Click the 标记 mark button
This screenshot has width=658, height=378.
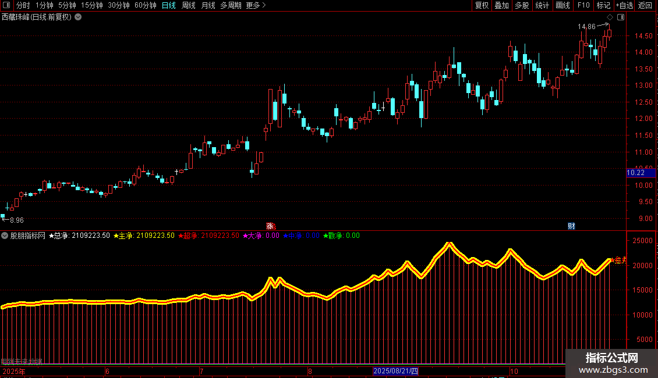pos(603,5)
